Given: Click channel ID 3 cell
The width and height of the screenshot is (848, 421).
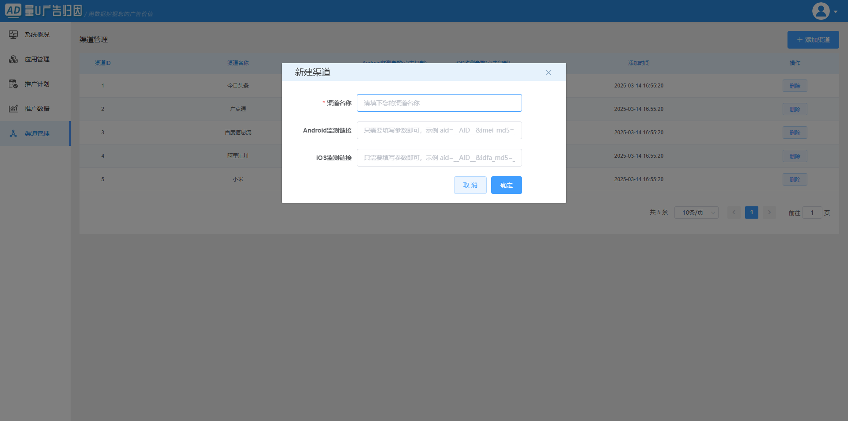Looking at the screenshot, I should [x=102, y=133].
